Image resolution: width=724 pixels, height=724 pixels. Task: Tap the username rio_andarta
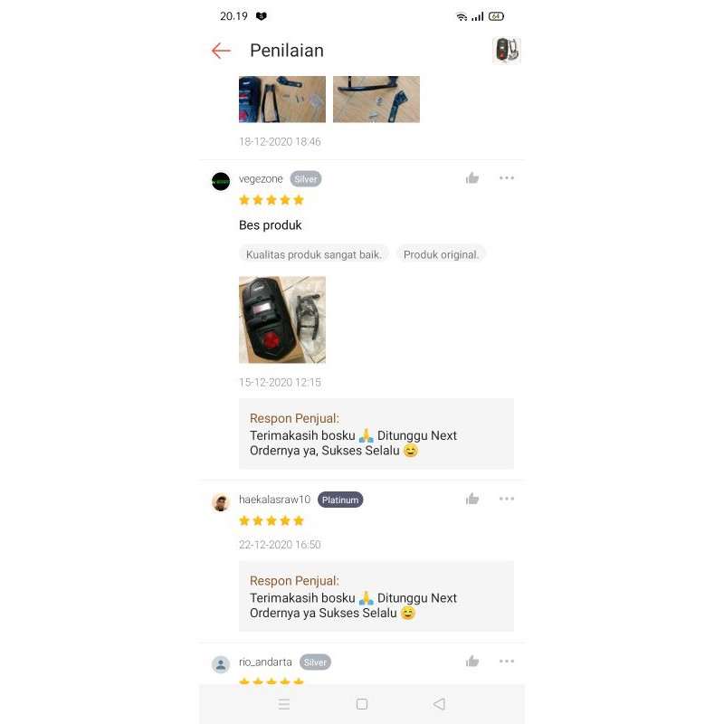(265, 662)
